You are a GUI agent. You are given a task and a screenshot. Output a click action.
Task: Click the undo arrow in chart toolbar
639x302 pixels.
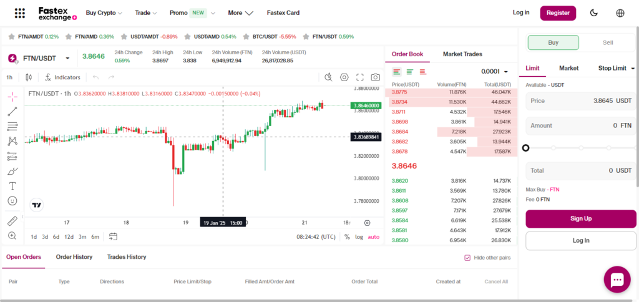[x=96, y=77]
